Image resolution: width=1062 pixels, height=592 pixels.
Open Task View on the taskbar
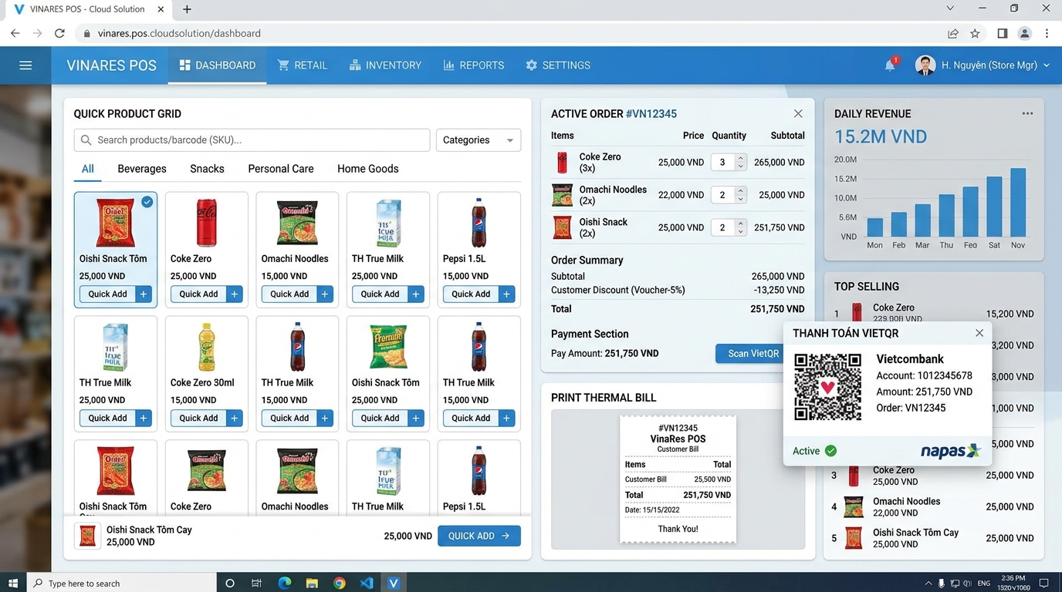tap(256, 583)
